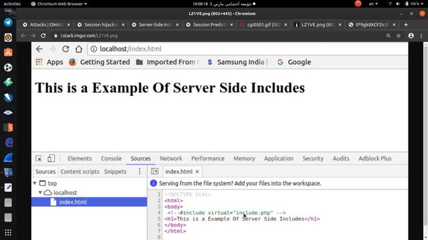
Task: Click the Activities button
Action: [x=12, y=4]
